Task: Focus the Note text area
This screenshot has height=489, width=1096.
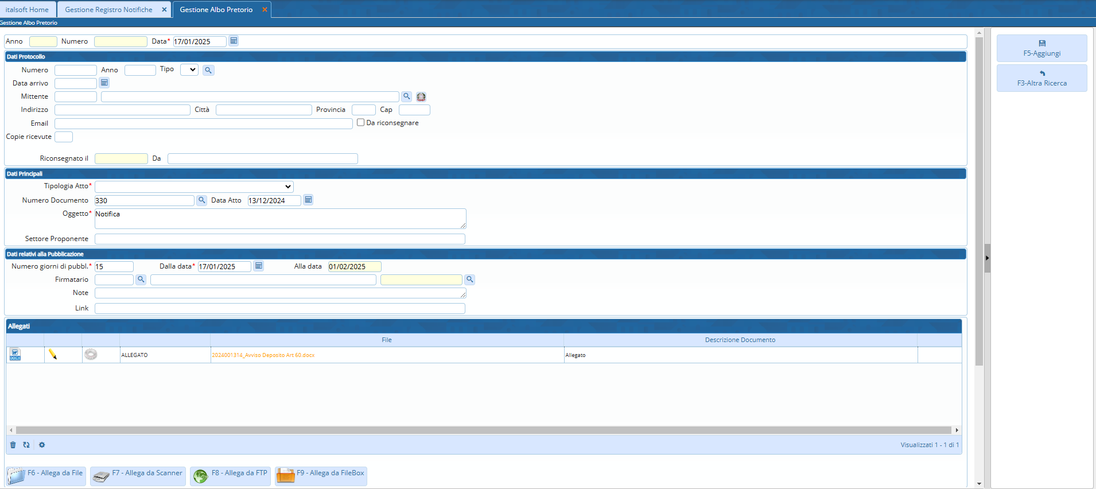Action: point(281,293)
